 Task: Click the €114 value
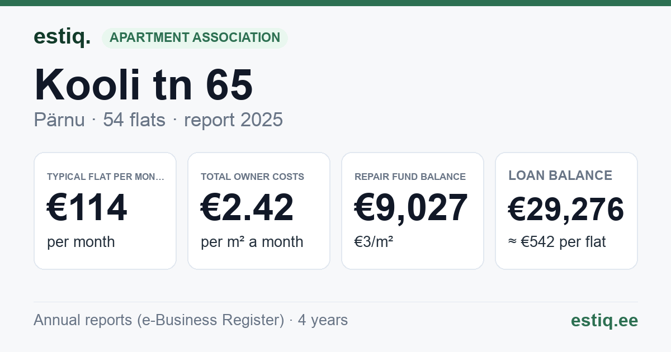coord(87,208)
